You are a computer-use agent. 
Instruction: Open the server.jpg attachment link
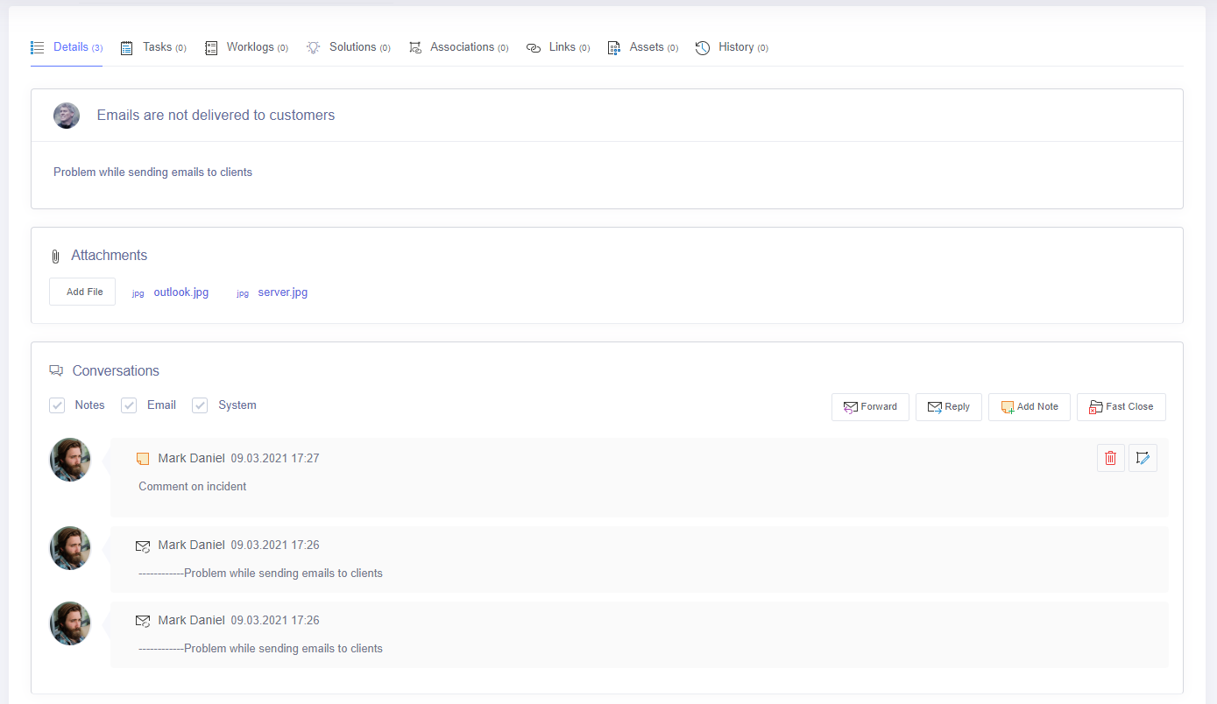(282, 292)
